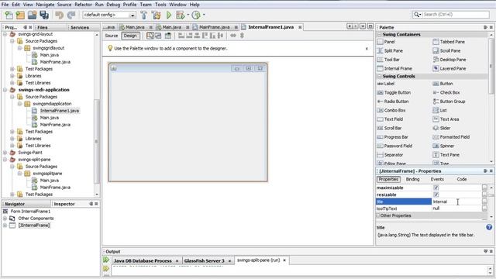Click the Open Project toolbar icon
496x279 pixels.
click(x=33, y=15)
